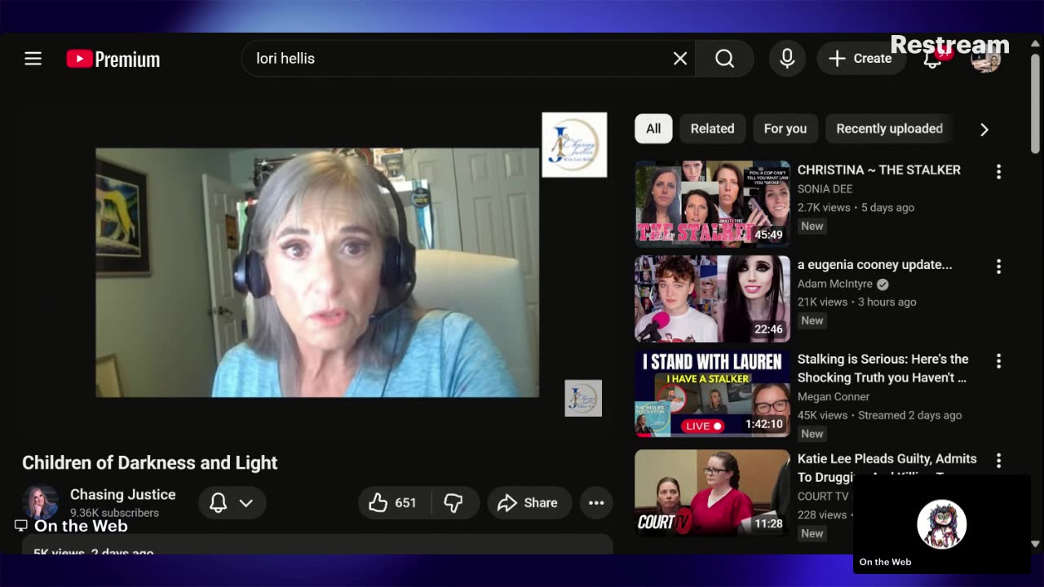Open title Katie Lee Pleads Guilty

pyautogui.click(x=887, y=467)
